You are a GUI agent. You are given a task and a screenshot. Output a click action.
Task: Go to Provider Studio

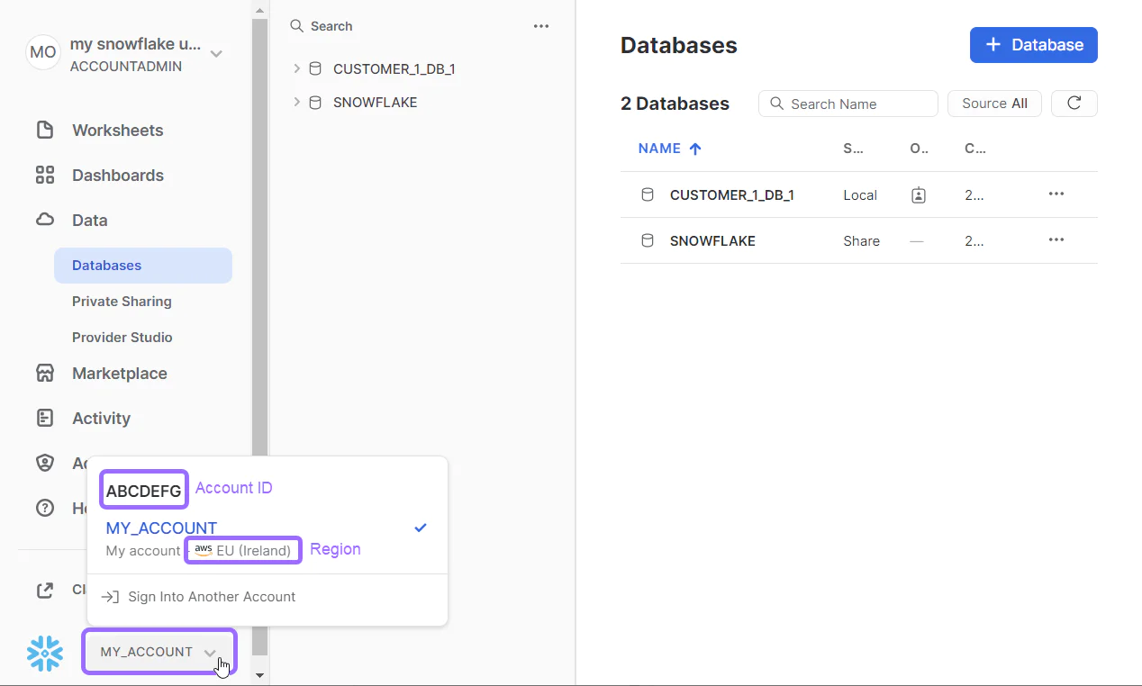tap(122, 338)
